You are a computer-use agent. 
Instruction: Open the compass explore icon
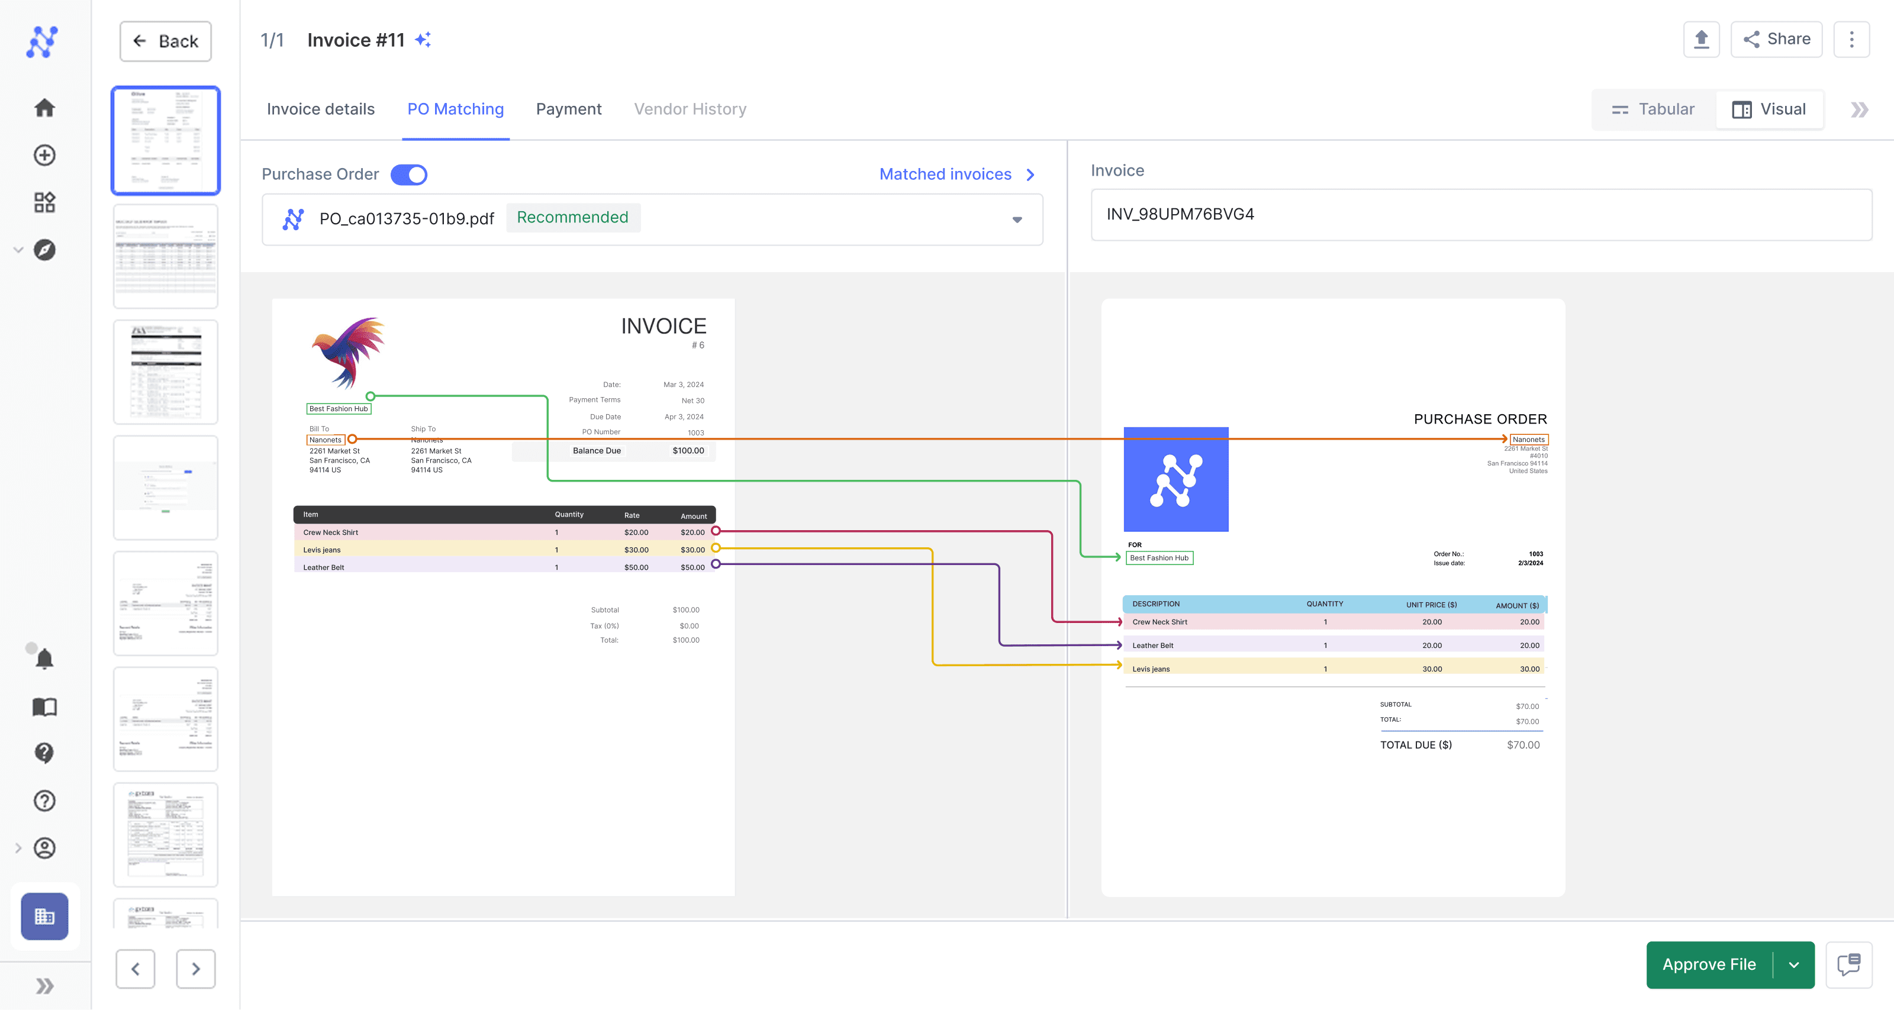point(44,250)
